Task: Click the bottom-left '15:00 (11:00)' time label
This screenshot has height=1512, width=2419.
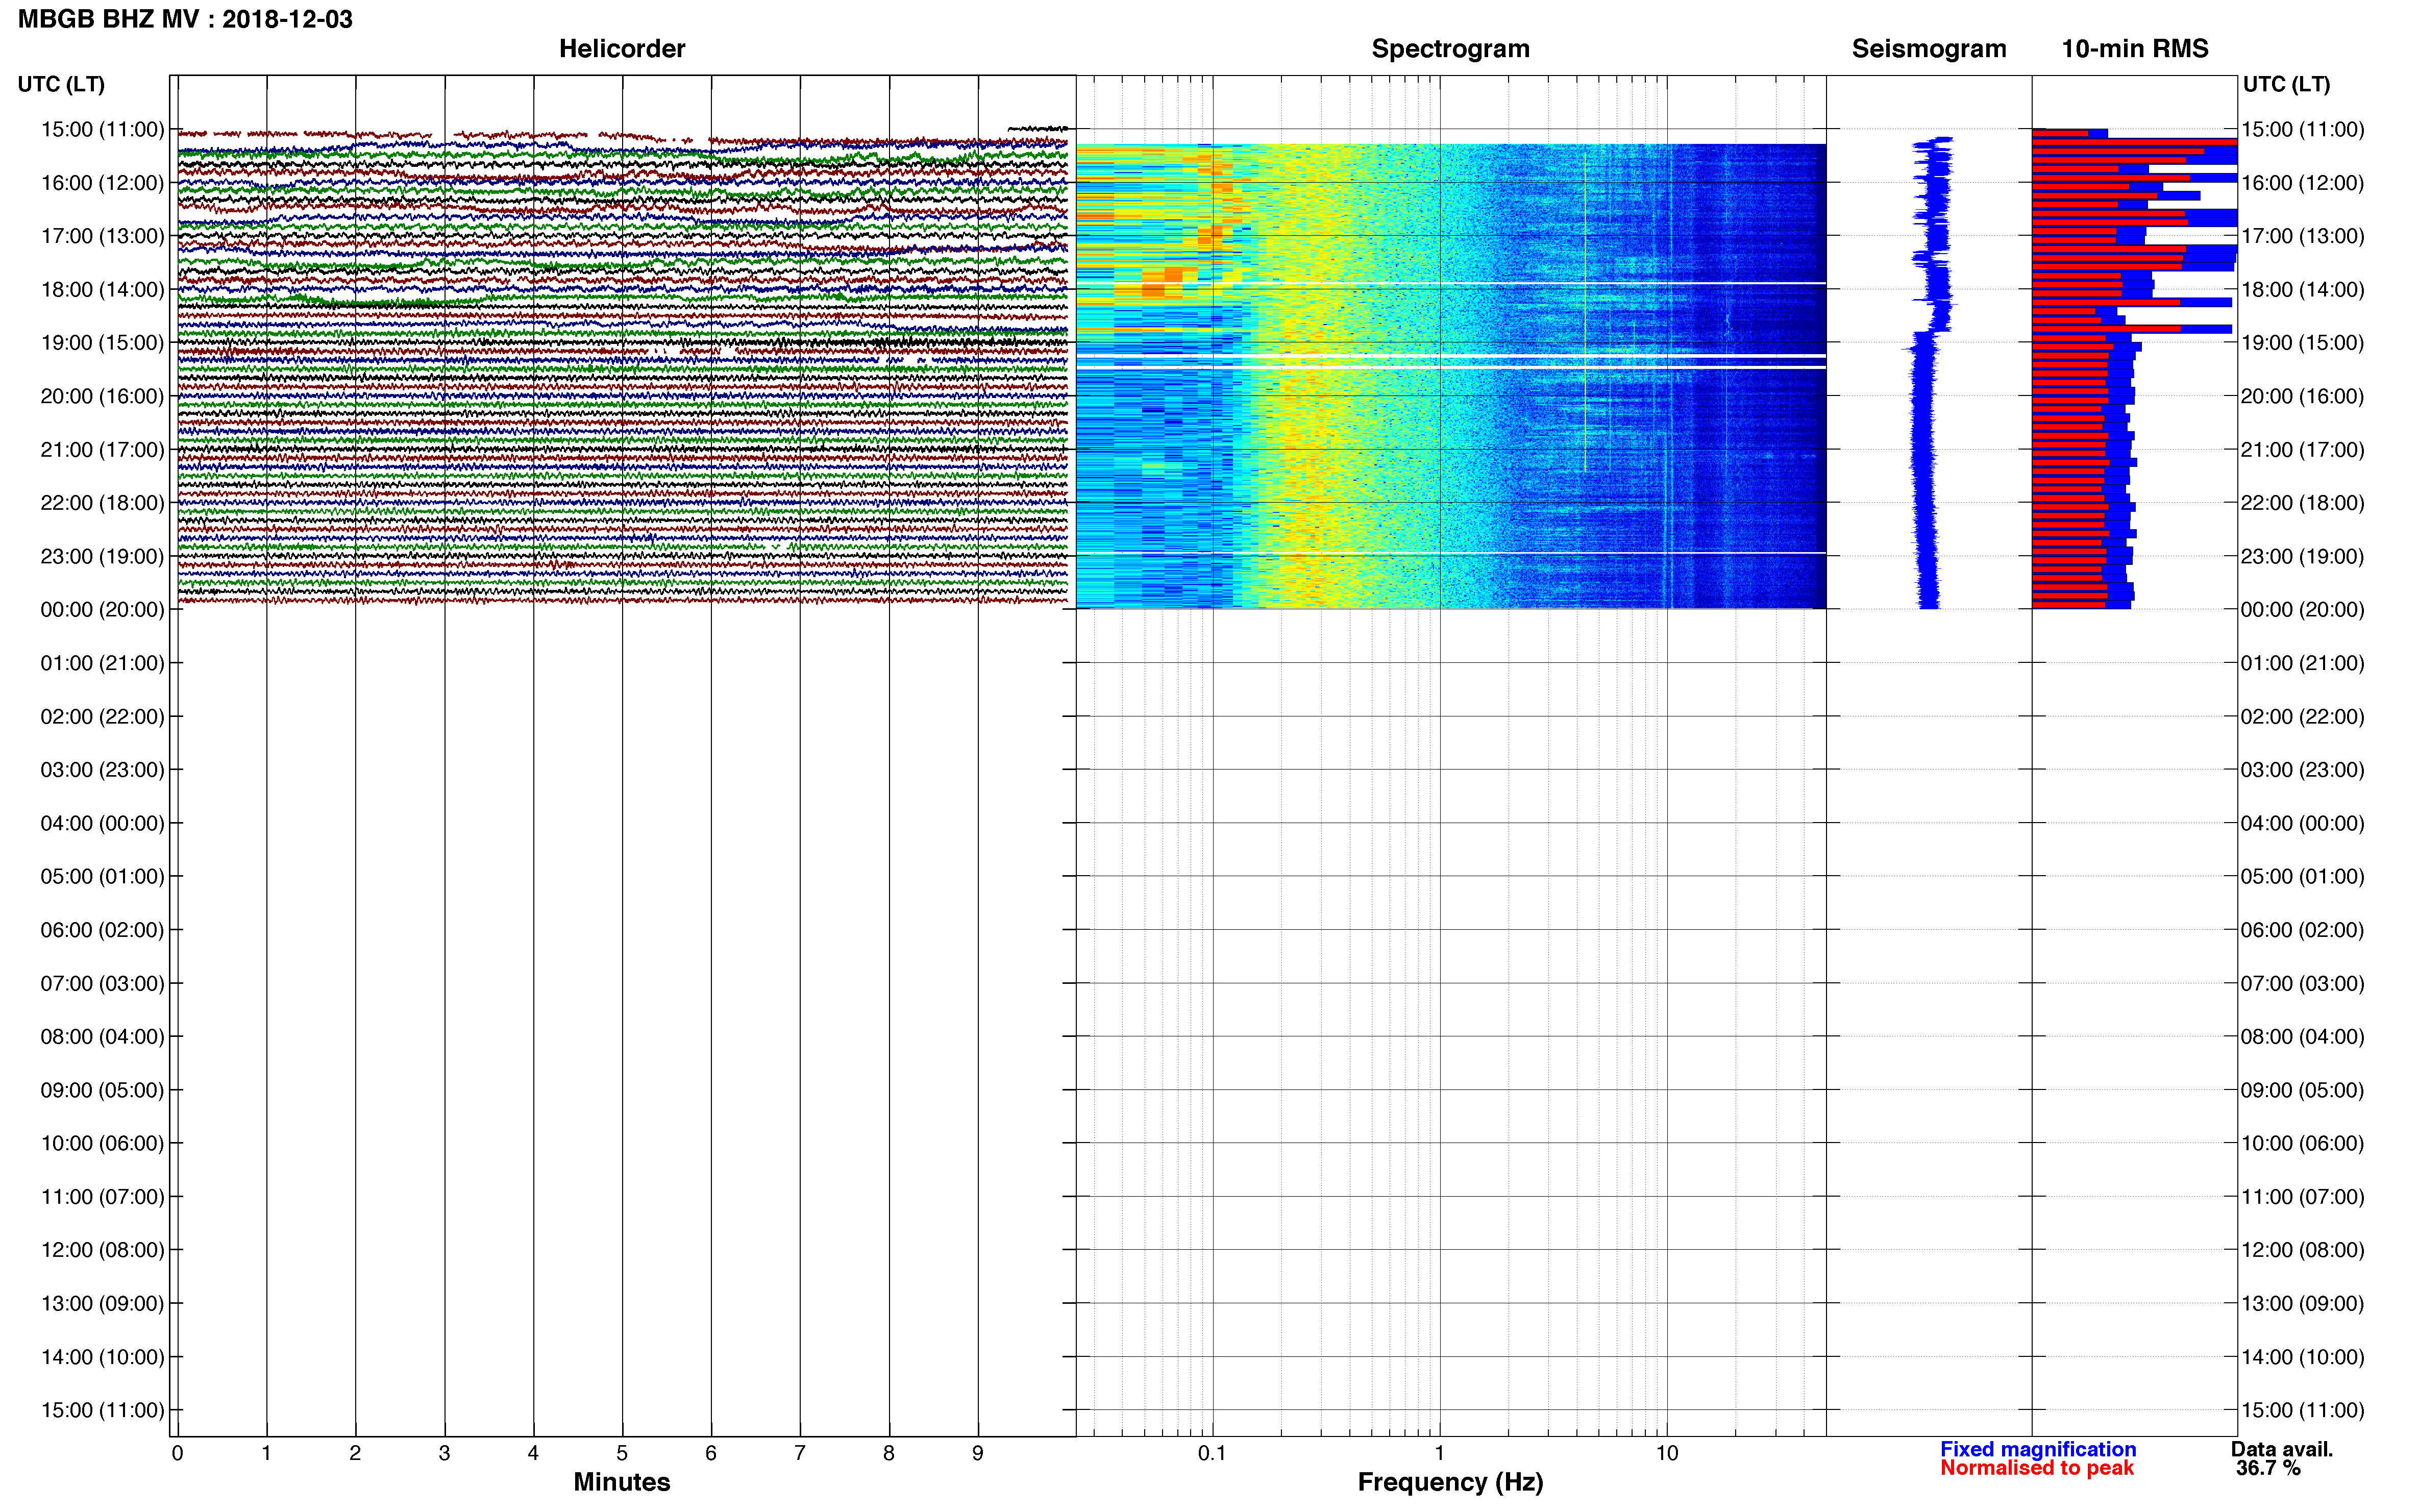Action: pyautogui.click(x=102, y=1410)
